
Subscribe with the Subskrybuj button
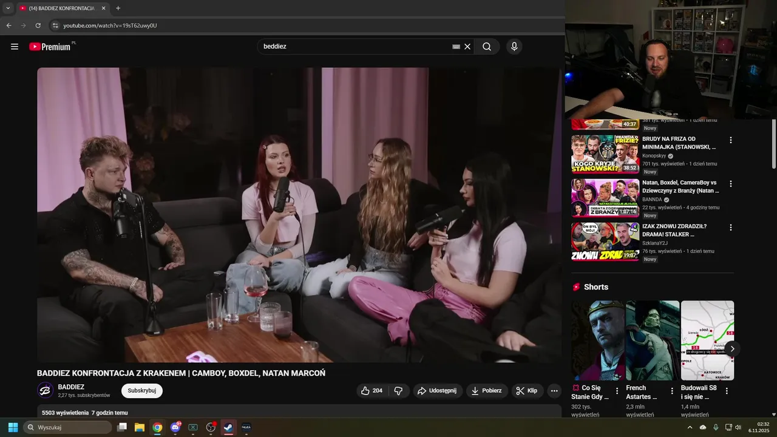[142, 390]
